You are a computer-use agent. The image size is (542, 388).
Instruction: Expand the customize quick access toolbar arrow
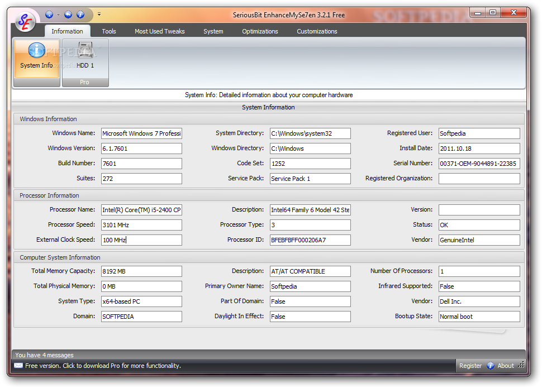[x=99, y=14]
